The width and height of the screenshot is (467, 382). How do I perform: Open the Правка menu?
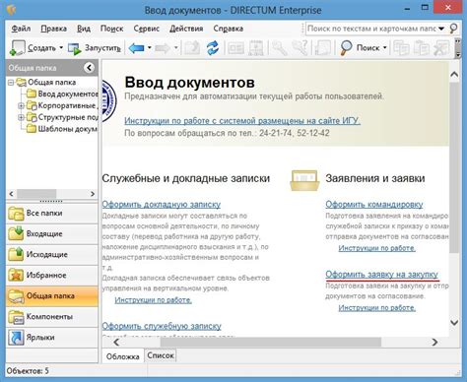[54, 29]
